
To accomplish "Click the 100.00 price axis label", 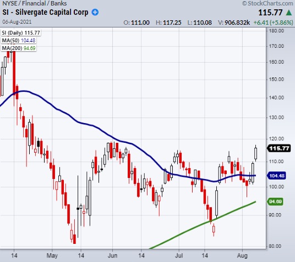I will coord(276,187).
